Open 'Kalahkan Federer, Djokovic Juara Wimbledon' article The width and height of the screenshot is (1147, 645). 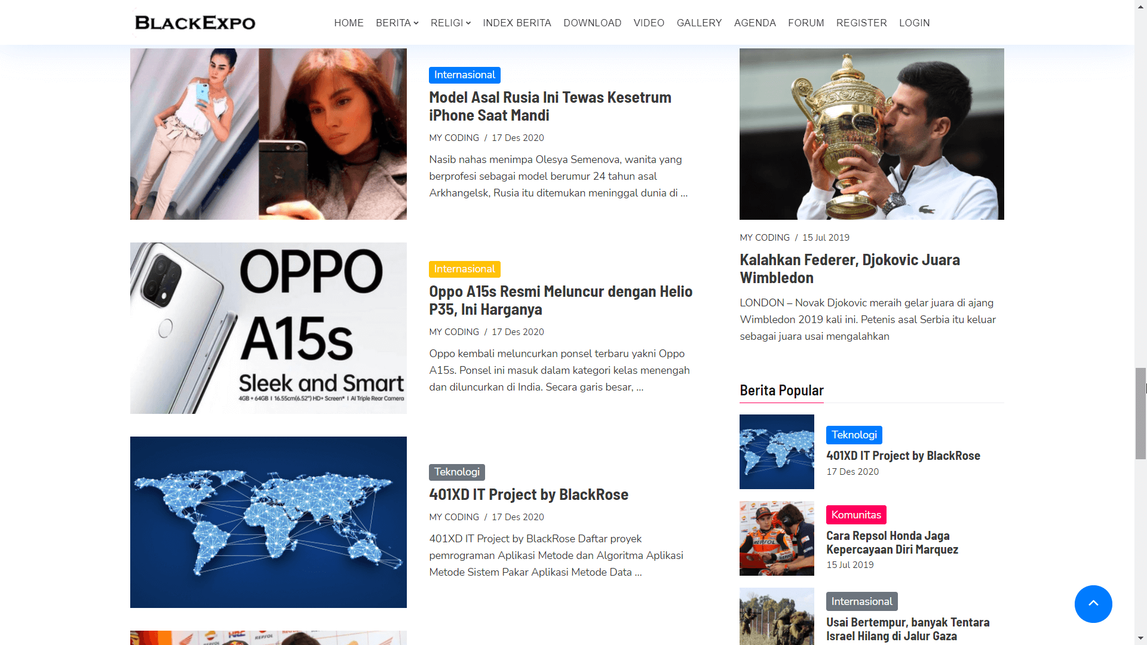pyautogui.click(x=849, y=269)
